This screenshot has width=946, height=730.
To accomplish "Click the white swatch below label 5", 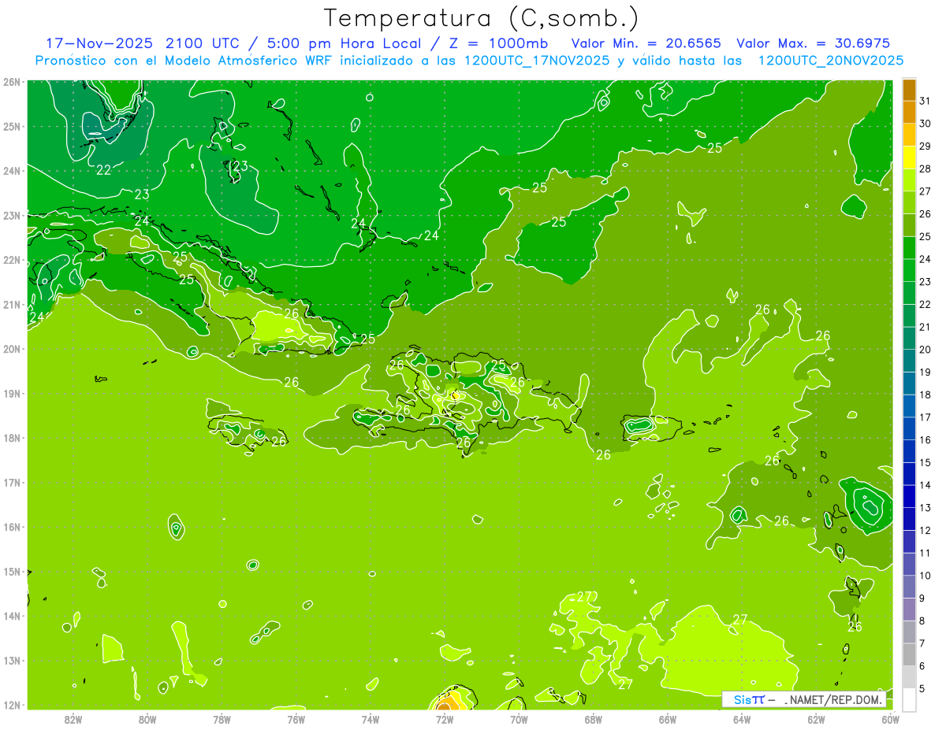I will 910,699.
